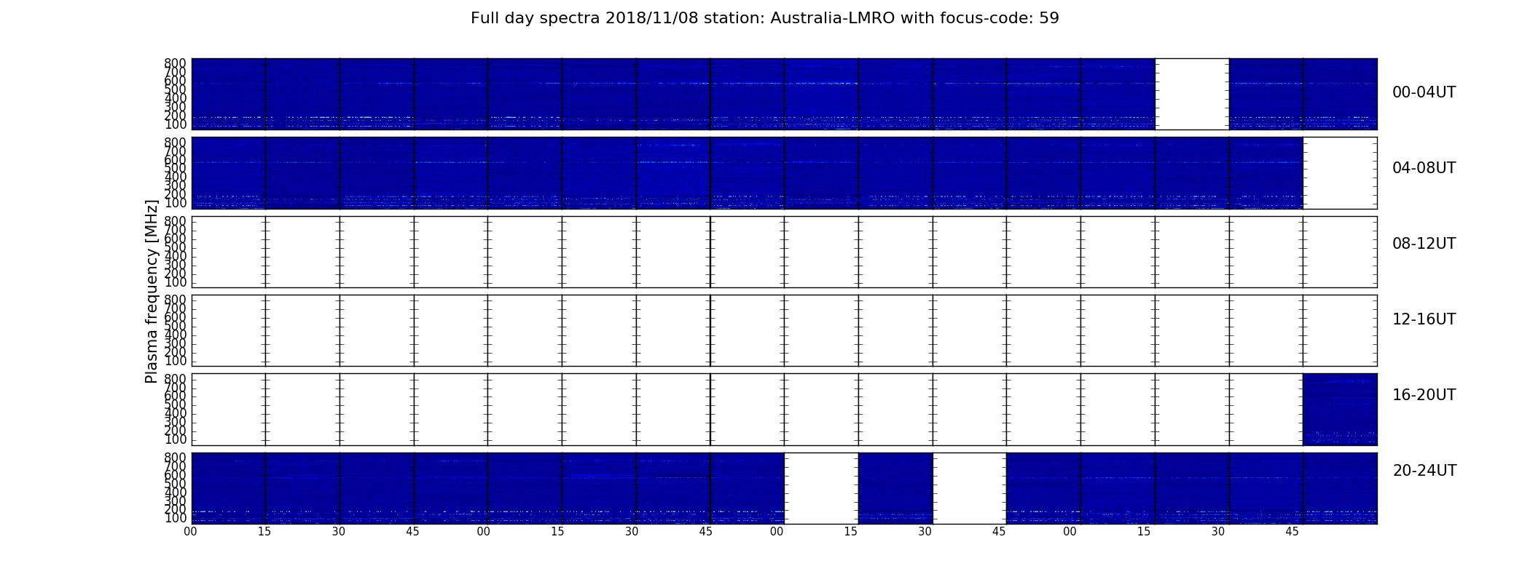Click the "800" tick label of the 20-24UT panel
The height and width of the screenshot is (582, 1530).
[x=176, y=458]
